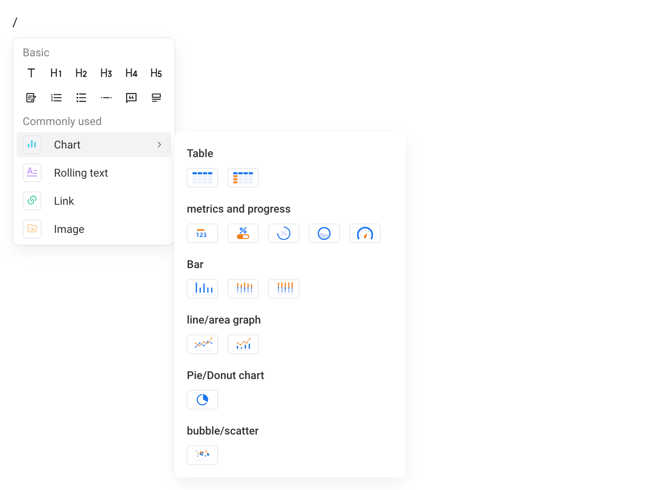Select the stacked bar chart
Viewport: 666px width, 490px height.
pyautogui.click(x=243, y=289)
